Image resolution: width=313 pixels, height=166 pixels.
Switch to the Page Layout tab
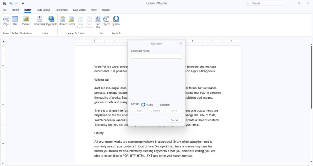(43, 10)
